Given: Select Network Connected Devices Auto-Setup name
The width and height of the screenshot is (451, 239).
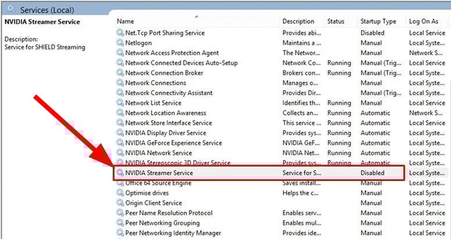Looking at the screenshot, I should 181,63.
